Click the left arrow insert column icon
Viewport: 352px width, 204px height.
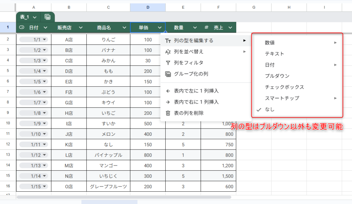pos(168,91)
